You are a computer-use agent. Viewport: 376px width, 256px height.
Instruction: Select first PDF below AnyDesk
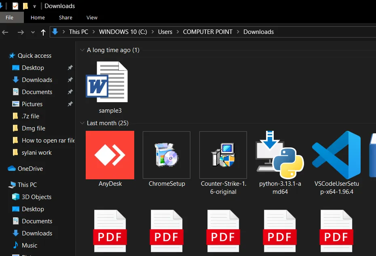(x=110, y=231)
